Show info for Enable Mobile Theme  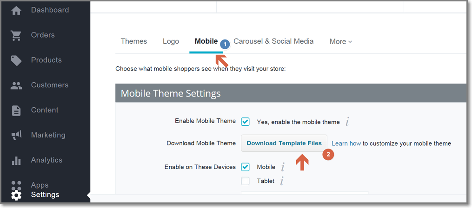click(x=347, y=122)
